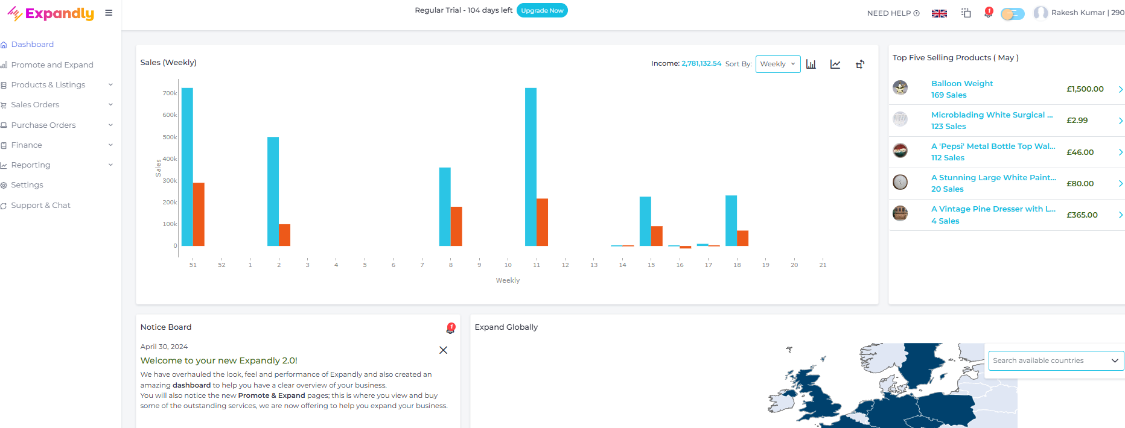
Task: Close the Welcome notice with the X
Action: tap(443, 350)
